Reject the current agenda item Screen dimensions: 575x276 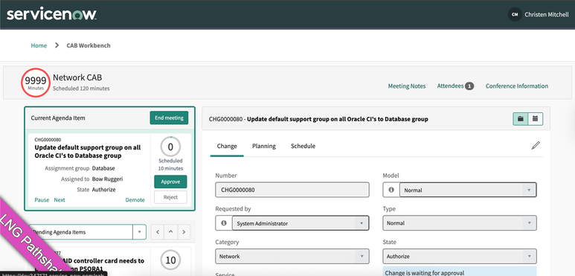[x=170, y=197]
